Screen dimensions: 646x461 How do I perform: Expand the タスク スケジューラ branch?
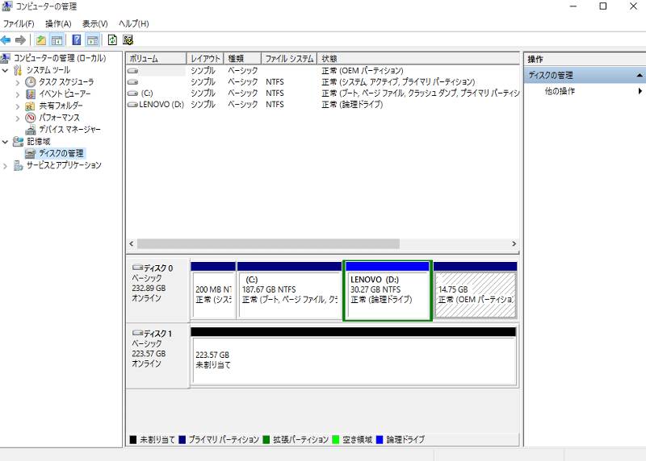17,82
